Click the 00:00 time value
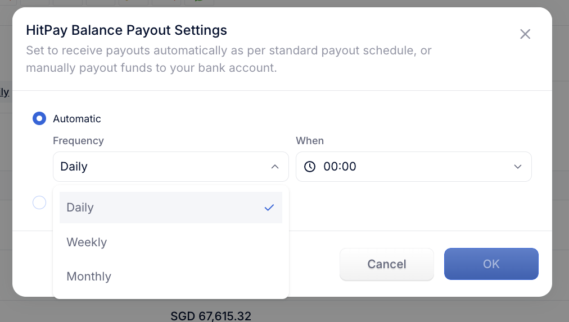Viewport: 569px width, 322px height. tap(340, 167)
